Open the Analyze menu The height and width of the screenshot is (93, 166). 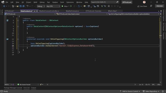[x=55, y=2]
